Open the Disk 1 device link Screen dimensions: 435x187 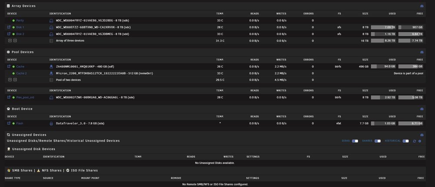pyautogui.click(x=20, y=27)
